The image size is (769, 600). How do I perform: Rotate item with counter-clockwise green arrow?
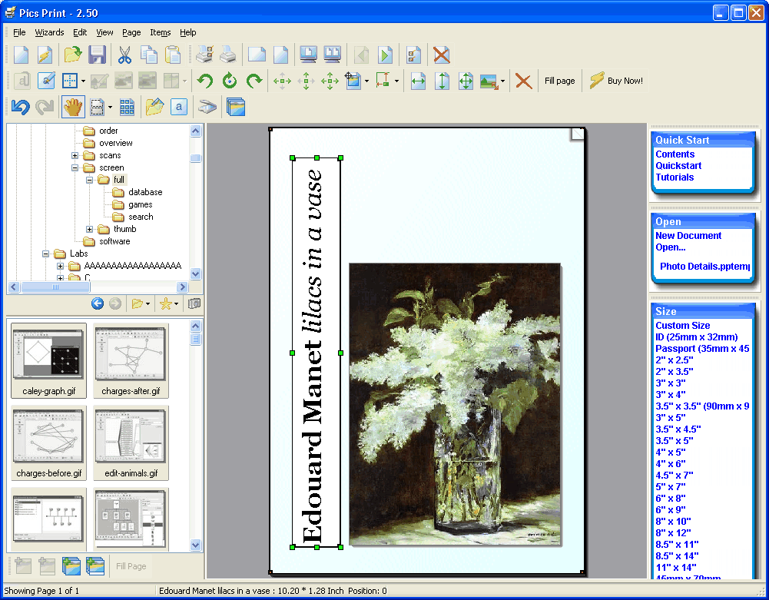pyautogui.click(x=205, y=81)
